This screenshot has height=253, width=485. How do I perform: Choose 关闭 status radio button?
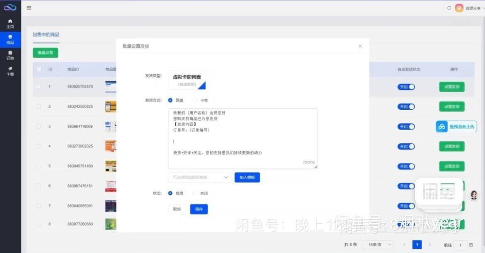click(195, 193)
